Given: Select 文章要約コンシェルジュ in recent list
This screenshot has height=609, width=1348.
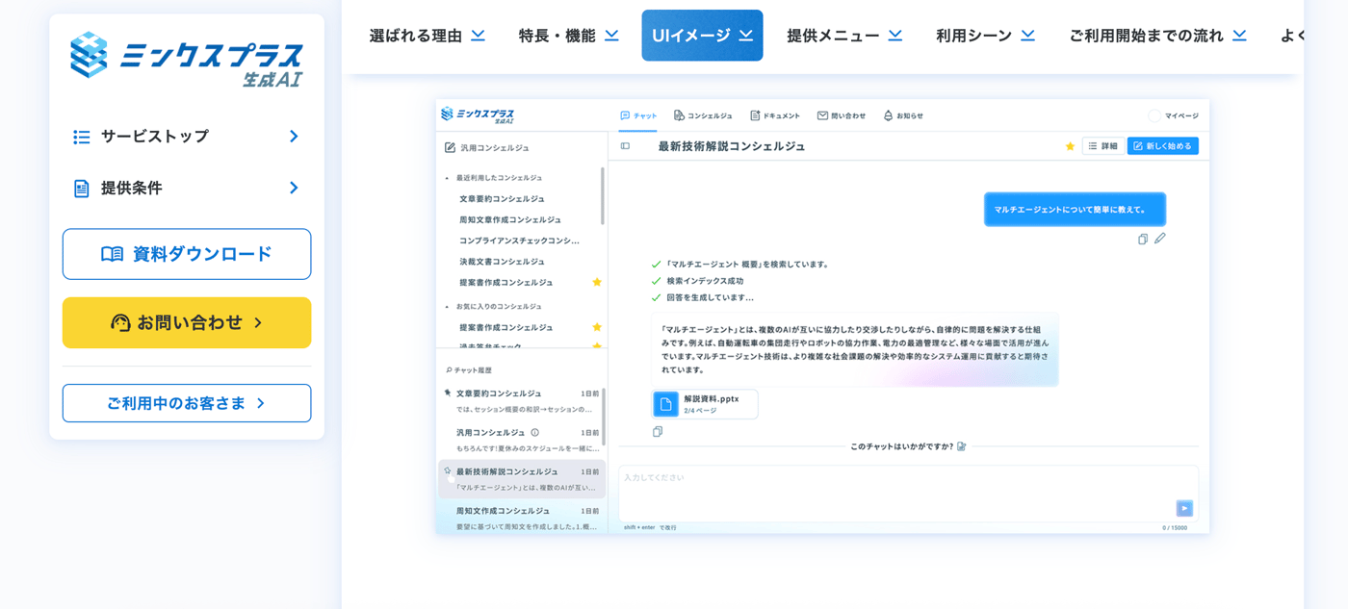Looking at the screenshot, I should (x=502, y=199).
